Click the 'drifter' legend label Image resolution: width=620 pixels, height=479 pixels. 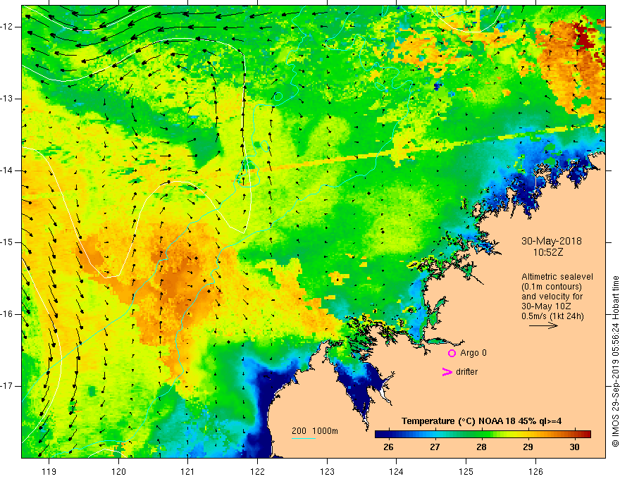coord(466,372)
